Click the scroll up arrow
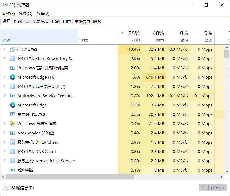 pos(227,47)
